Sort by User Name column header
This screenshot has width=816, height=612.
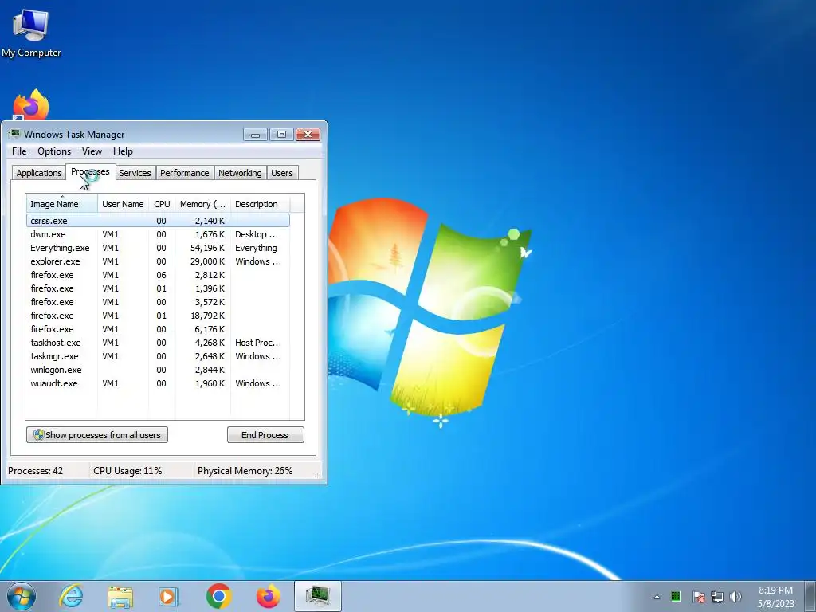coord(123,204)
